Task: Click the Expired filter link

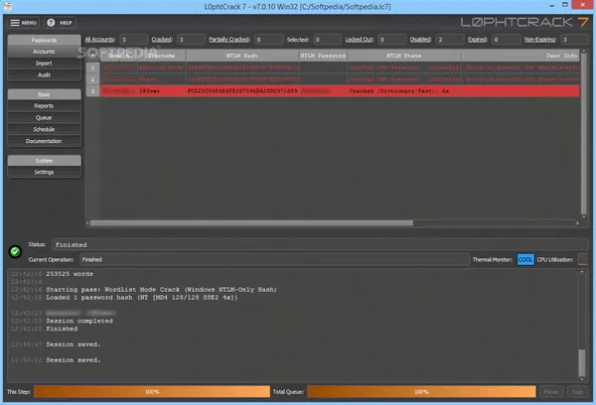Action: tap(478, 40)
